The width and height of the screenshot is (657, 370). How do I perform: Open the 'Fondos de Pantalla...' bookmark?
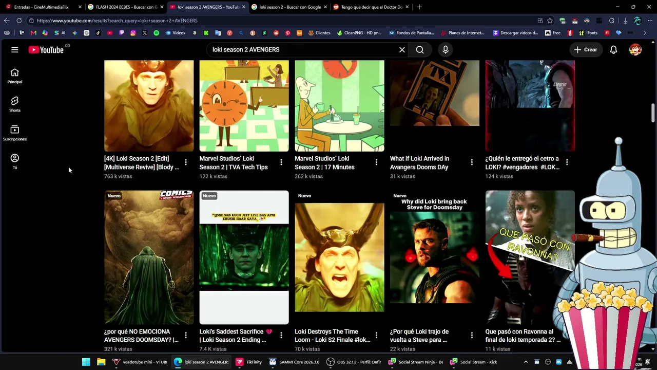(x=412, y=33)
